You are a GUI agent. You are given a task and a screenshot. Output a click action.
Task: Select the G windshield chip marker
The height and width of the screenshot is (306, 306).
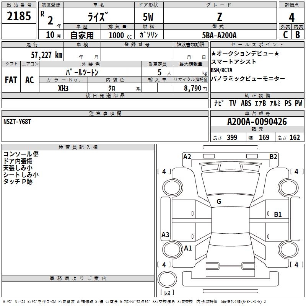pyautogui.click(x=219, y=202)
